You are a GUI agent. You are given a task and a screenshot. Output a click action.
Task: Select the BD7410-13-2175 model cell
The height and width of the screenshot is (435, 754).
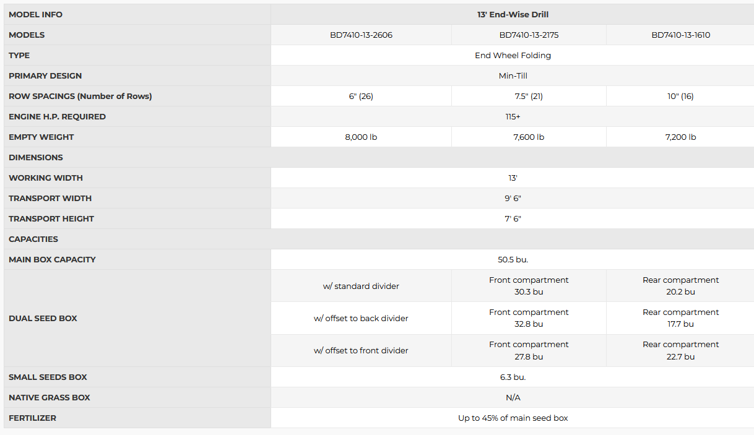pyautogui.click(x=529, y=35)
